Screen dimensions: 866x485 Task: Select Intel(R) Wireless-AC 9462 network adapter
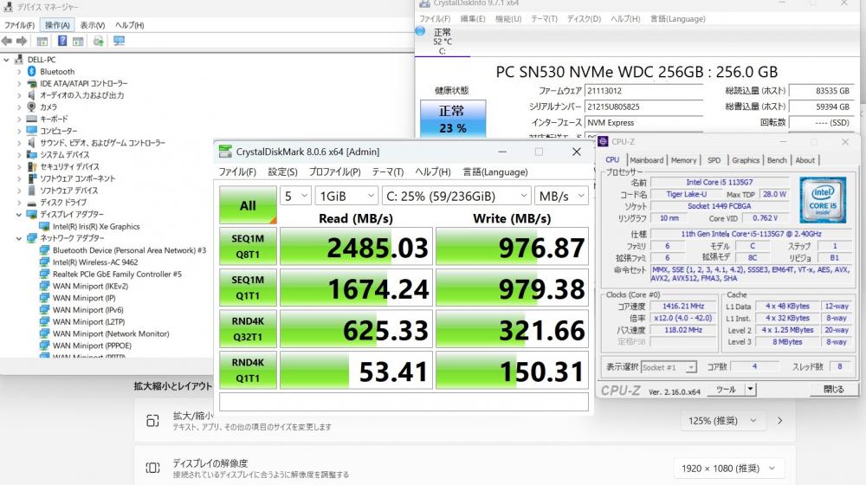pos(95,262)
